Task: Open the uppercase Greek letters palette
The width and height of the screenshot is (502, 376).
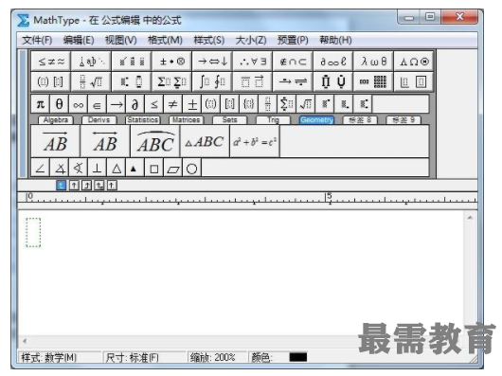Action: 414,62
